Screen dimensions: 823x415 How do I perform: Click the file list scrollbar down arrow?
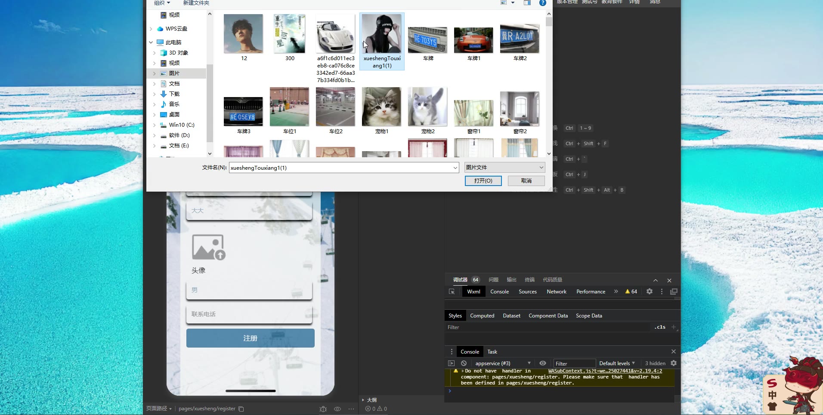click(549, 153)
